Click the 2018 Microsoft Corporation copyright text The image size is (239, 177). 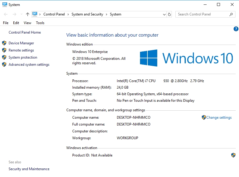[99, 61]
